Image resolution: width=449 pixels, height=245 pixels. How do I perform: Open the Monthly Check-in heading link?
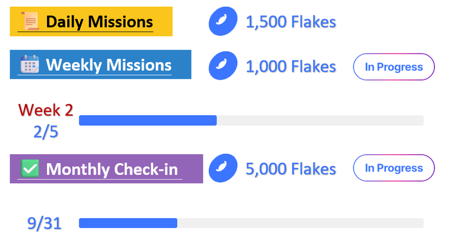click(x=112, y=169)
